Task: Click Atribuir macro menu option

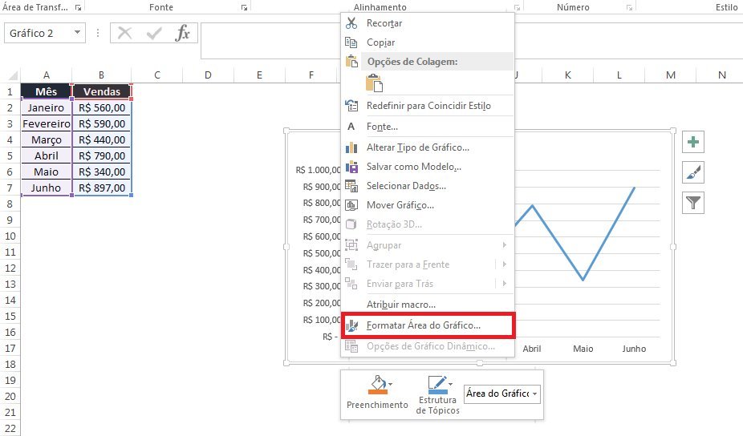Action: (x=400, y=305)
